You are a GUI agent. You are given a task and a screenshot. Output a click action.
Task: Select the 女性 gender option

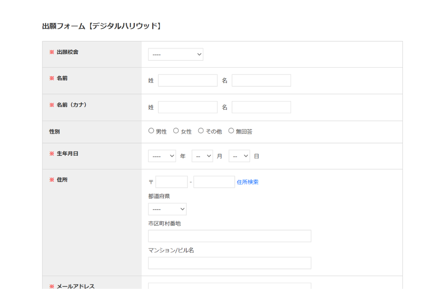tap(176, 130)
